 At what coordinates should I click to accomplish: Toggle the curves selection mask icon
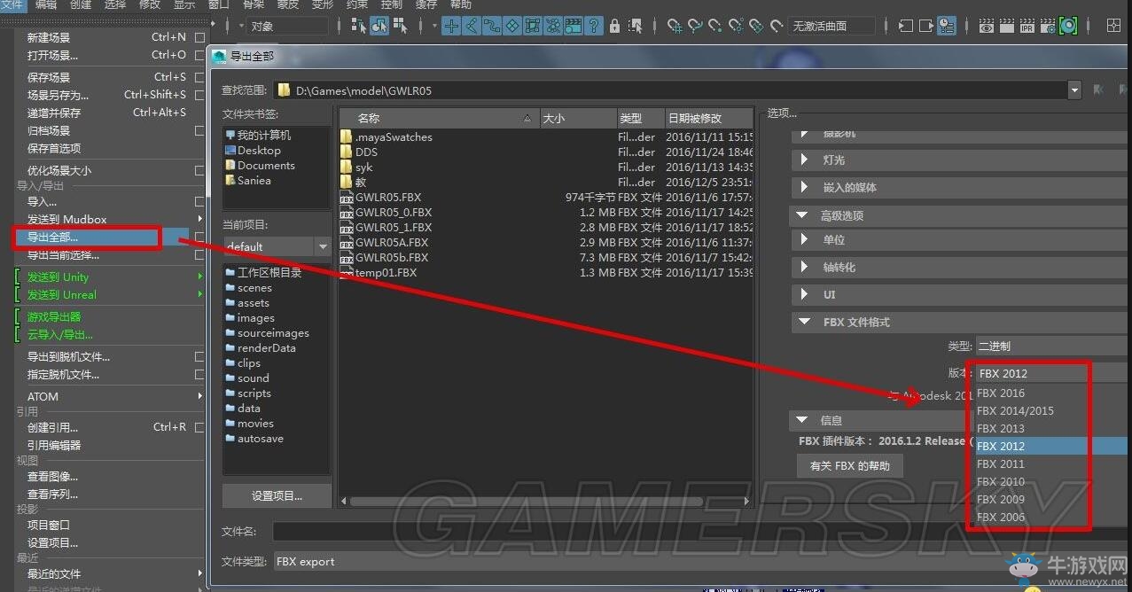pos(492,26)
